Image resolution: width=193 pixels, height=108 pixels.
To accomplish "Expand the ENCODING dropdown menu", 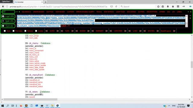I will 131,12.
